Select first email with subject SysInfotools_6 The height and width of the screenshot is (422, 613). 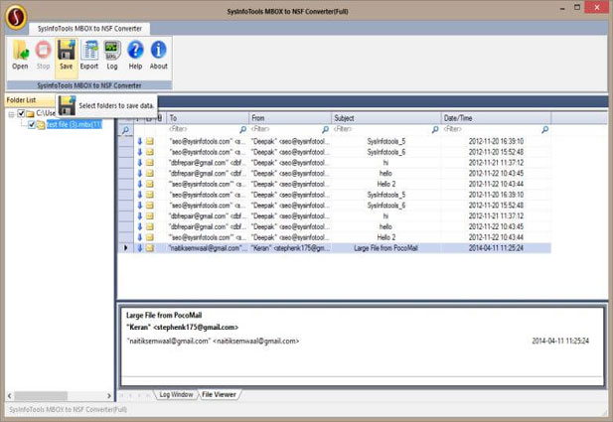(x=335, y=152)
